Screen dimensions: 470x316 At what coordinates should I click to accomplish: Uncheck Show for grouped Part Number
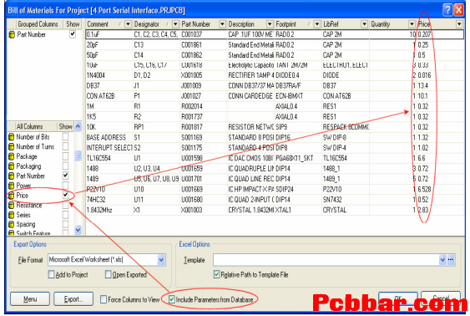tap(73, 34)
